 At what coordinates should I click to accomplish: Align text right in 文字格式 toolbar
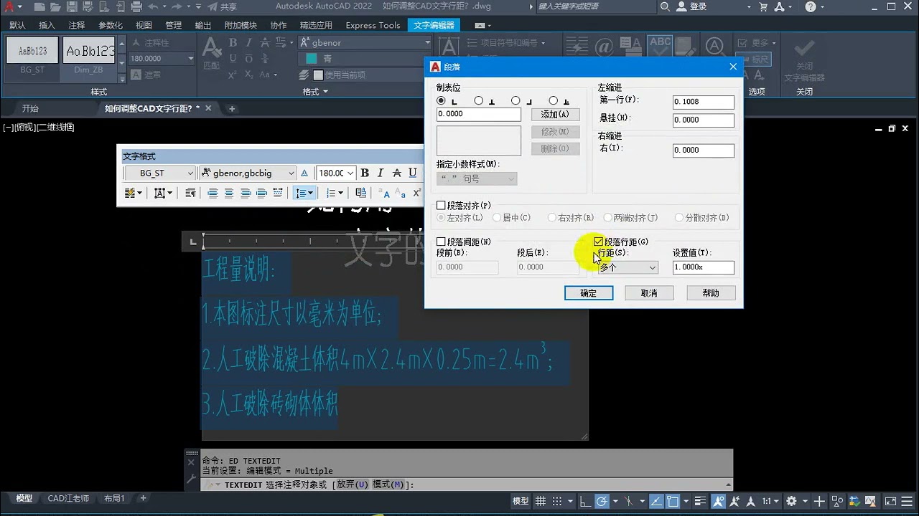(246, 193)
